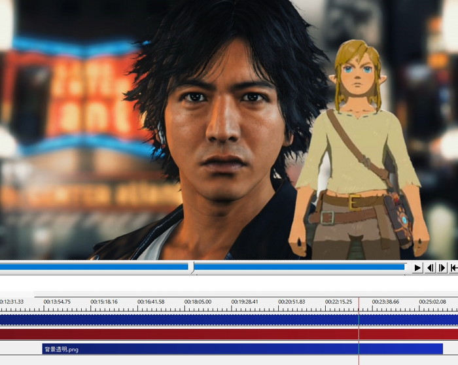458x365 pixels.
Task: Select the red clip on the second layer
Action: tap(229, 334)
